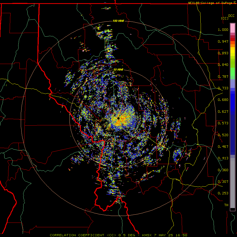Click the bright green segment of the color bar
237x237 pixels.
point(233,72)
